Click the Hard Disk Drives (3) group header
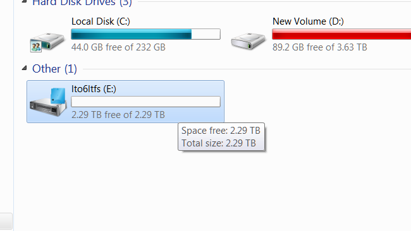Viewport: 411px width, 231px height. pyautogui.click(x=82, y=3)
